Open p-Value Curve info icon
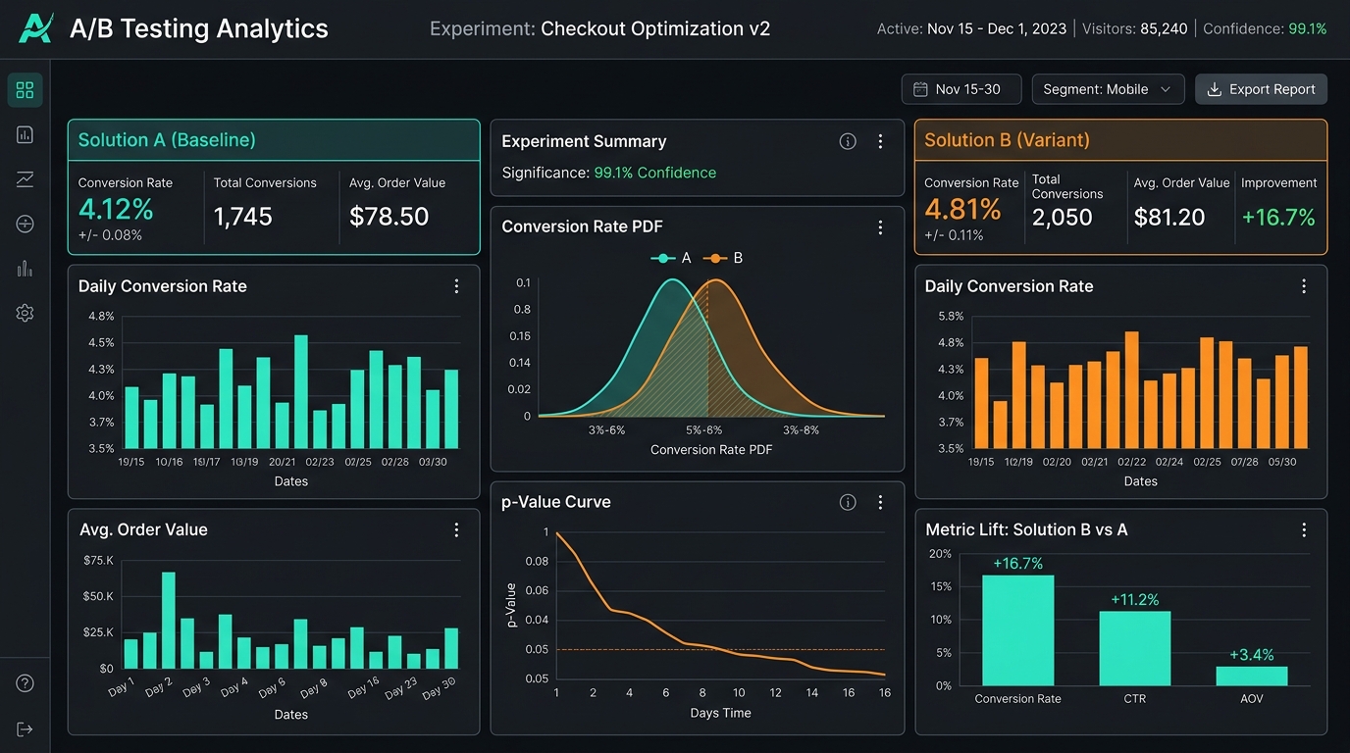This screenshot has height=753, width=1350. coord(848,502)
